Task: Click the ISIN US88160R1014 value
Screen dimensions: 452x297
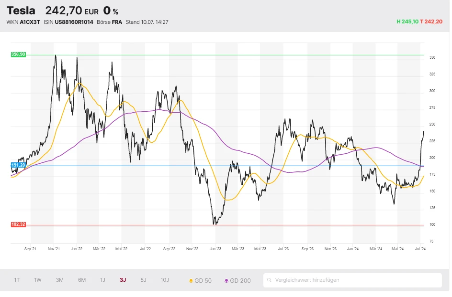Action: (x=74, y=22)
